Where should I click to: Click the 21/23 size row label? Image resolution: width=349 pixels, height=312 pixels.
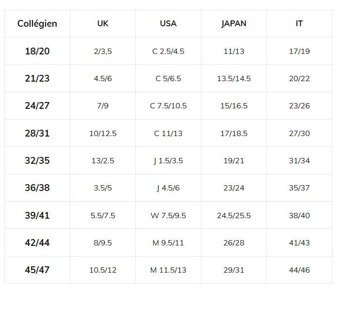point(37,78)
